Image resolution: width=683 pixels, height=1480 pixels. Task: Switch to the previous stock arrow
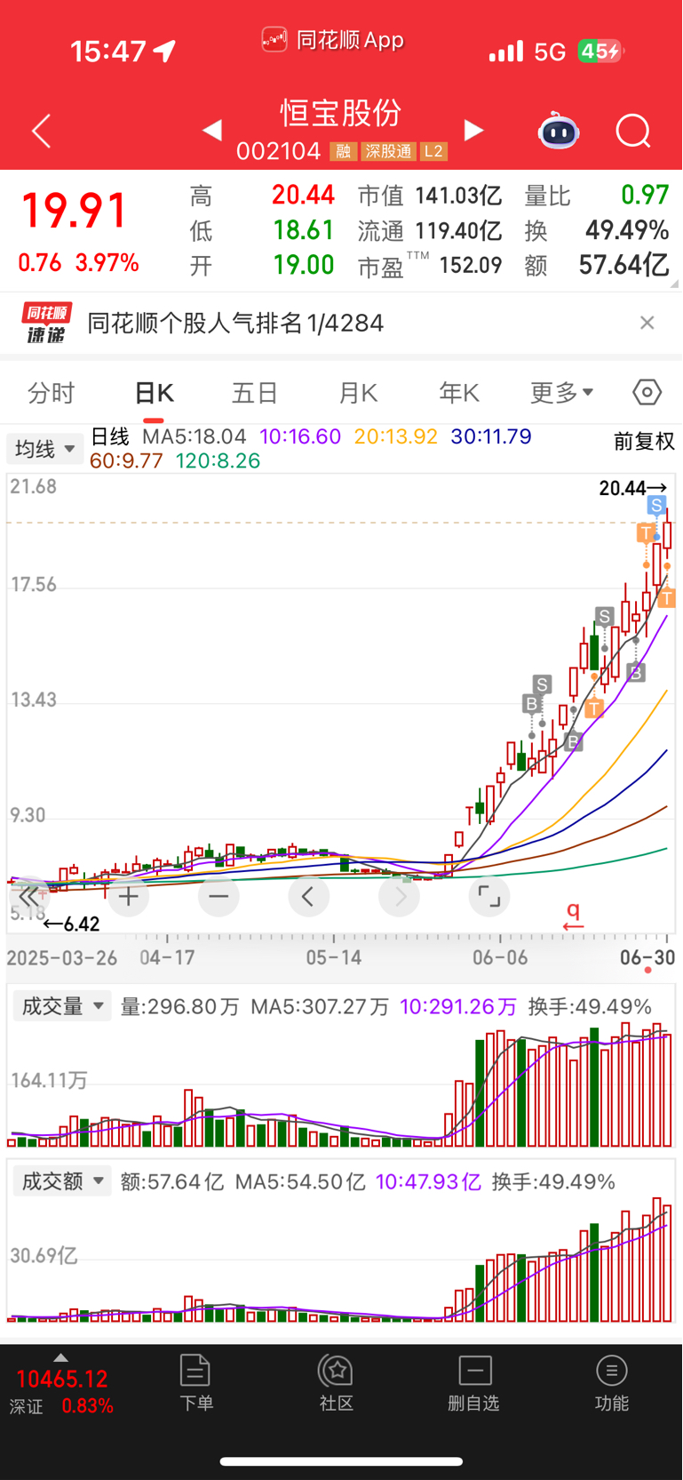click(211, 131)
